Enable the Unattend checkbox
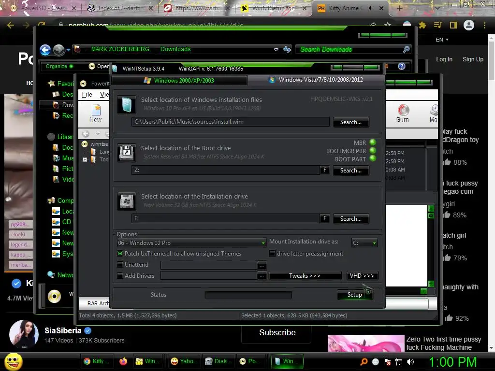This screenshot has width=495, height=371. point(120,264)
